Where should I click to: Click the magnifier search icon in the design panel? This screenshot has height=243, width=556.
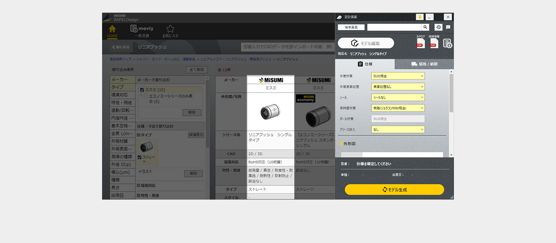coord(425,27)
